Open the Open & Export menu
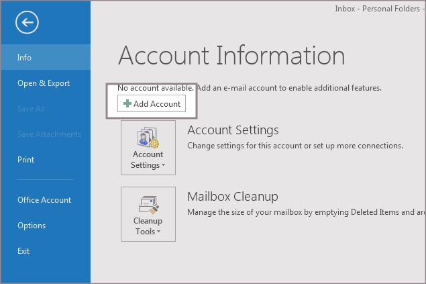This screenshot has width=426, height=284. (44, 83)
